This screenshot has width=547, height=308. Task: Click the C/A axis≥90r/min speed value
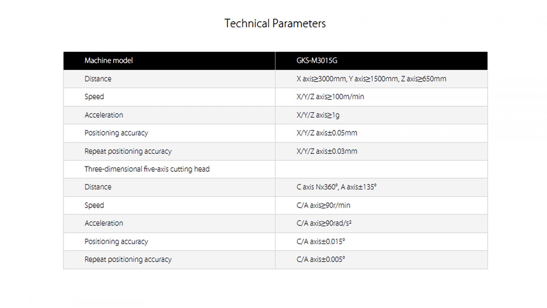(x=323, y=205)
